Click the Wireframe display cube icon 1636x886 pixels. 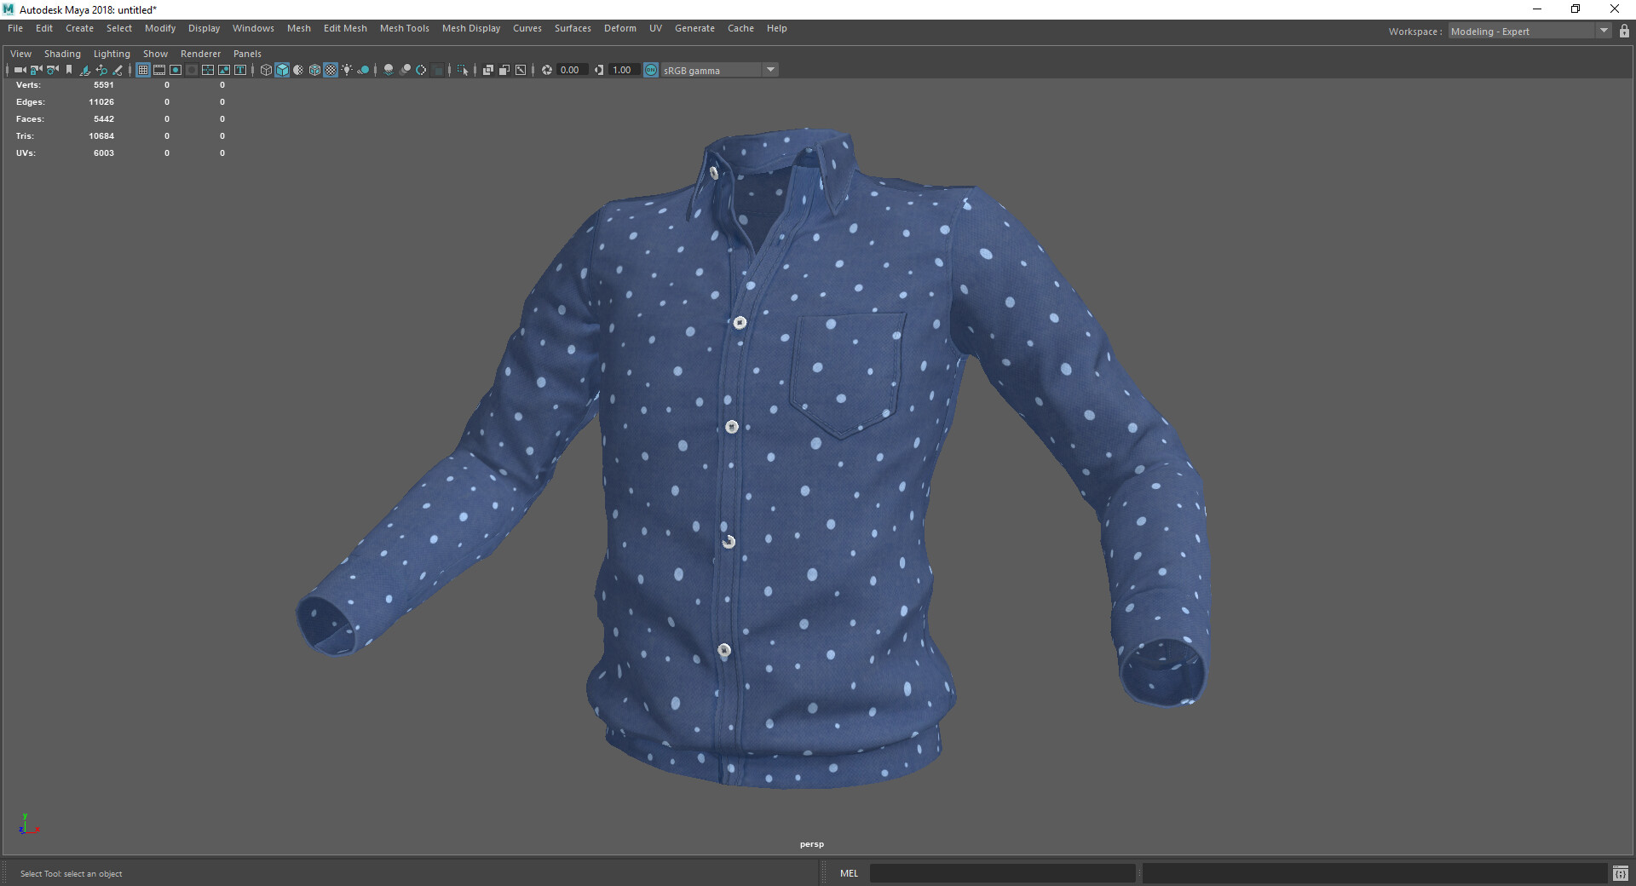(x=266, y=70)
